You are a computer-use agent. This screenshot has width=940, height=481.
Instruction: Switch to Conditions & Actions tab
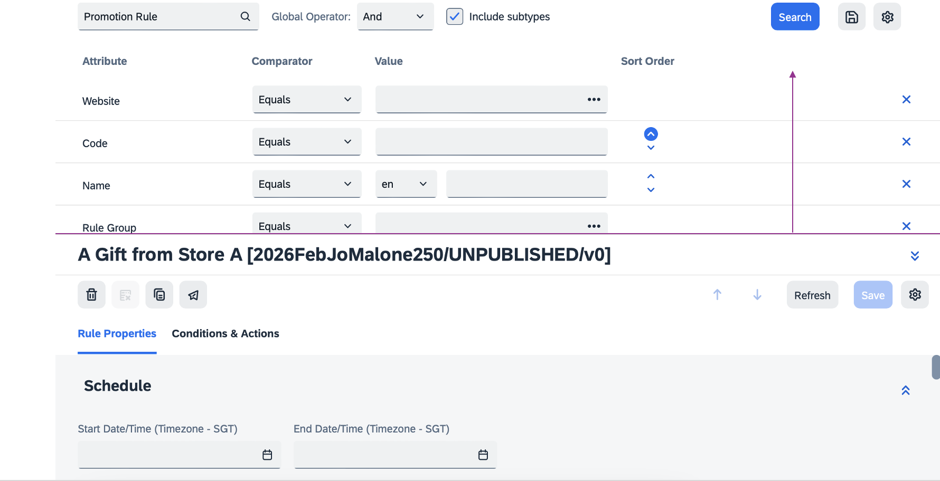click(225, 334)
